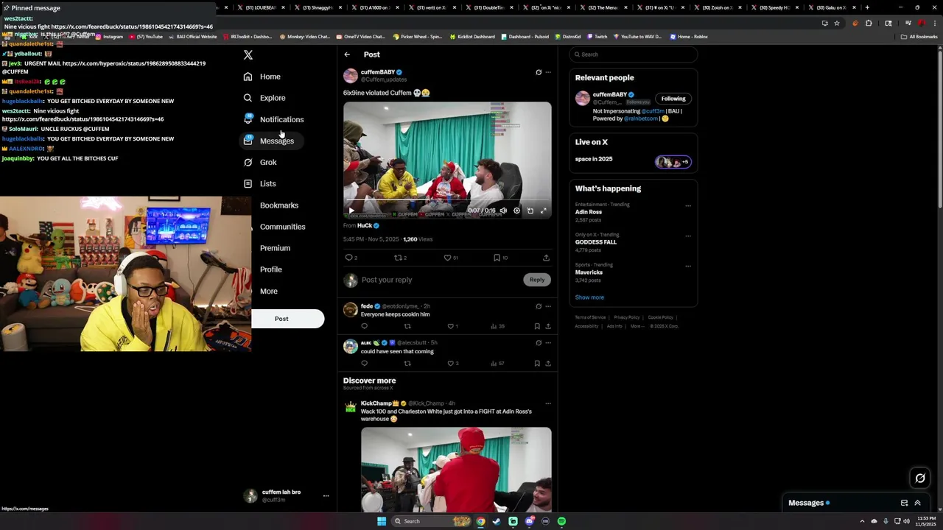Click the Following button for cuffemBABY

(673, 99)
